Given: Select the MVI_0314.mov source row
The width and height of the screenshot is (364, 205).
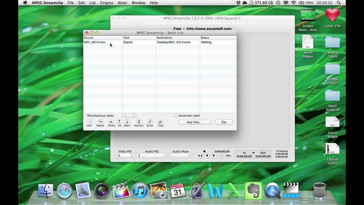Looking at the screenshot, I should point(160,42).
